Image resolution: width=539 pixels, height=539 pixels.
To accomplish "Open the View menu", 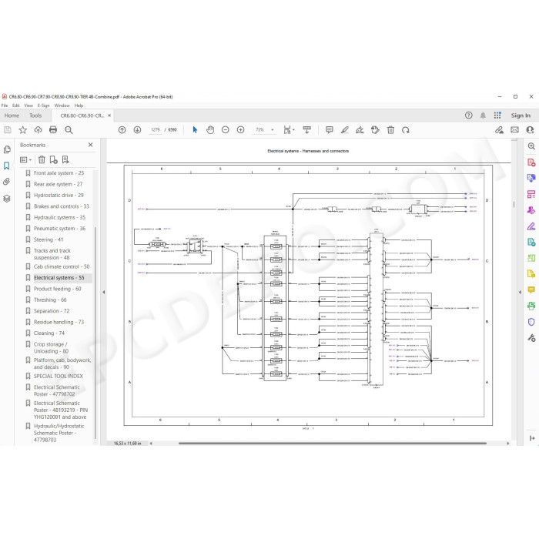I will pos(28,105).
